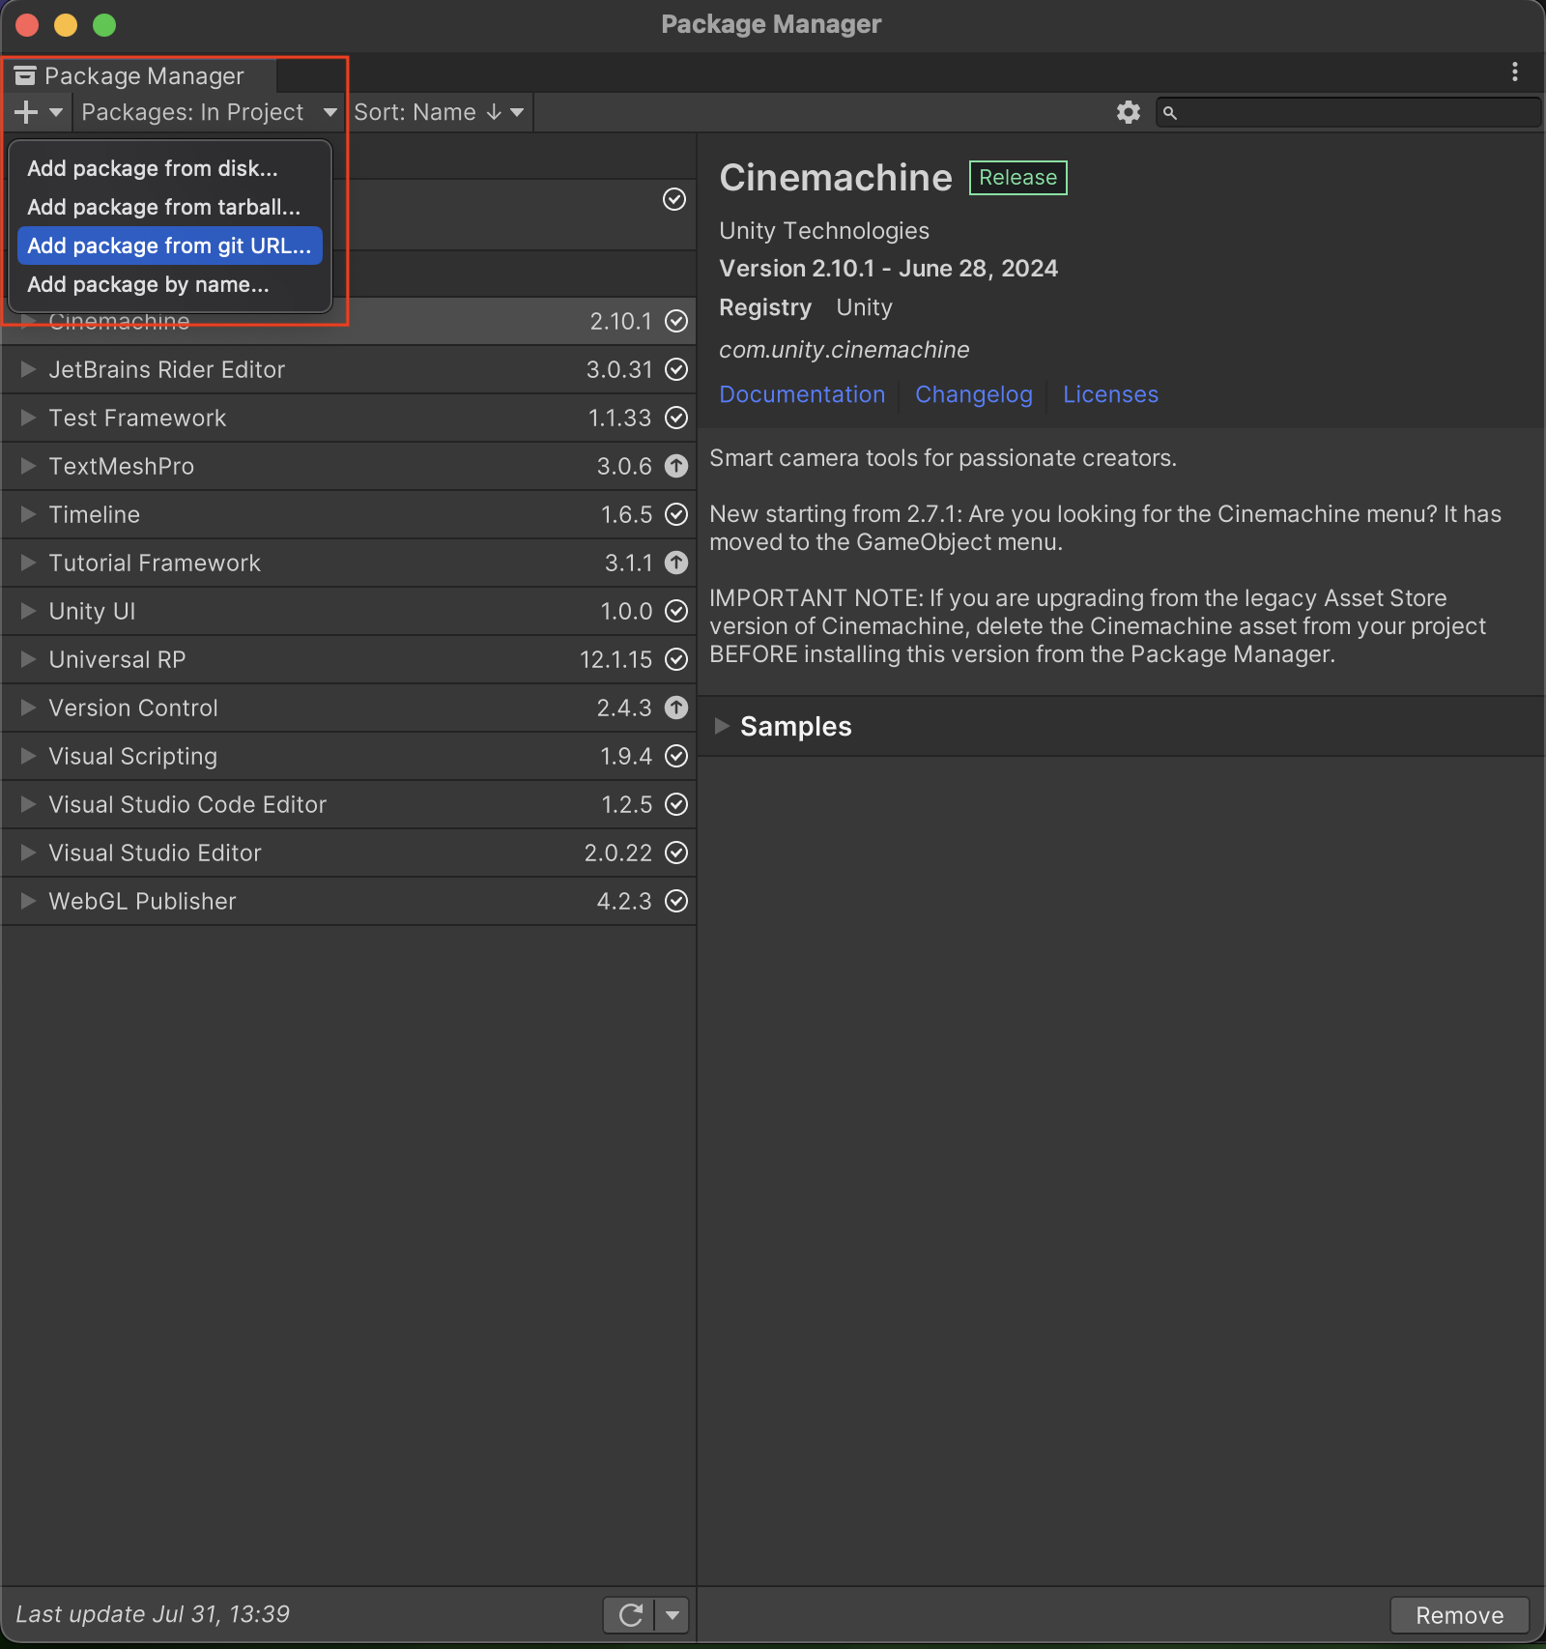1546x1649 pixels.
Task: Expand Universal RP package versions
Action: coord(28,659)
